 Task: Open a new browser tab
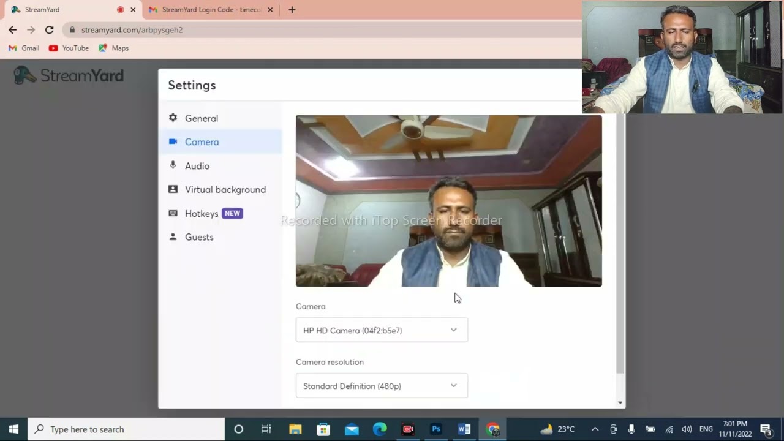[x=292, y=10]
